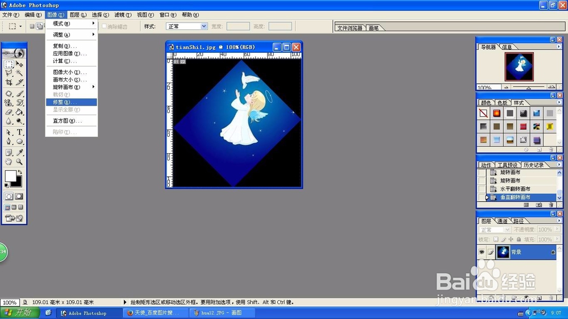
Task: Open the History panel flyout menu arrow
Action: pyautogui.click(x=558, y=165)
